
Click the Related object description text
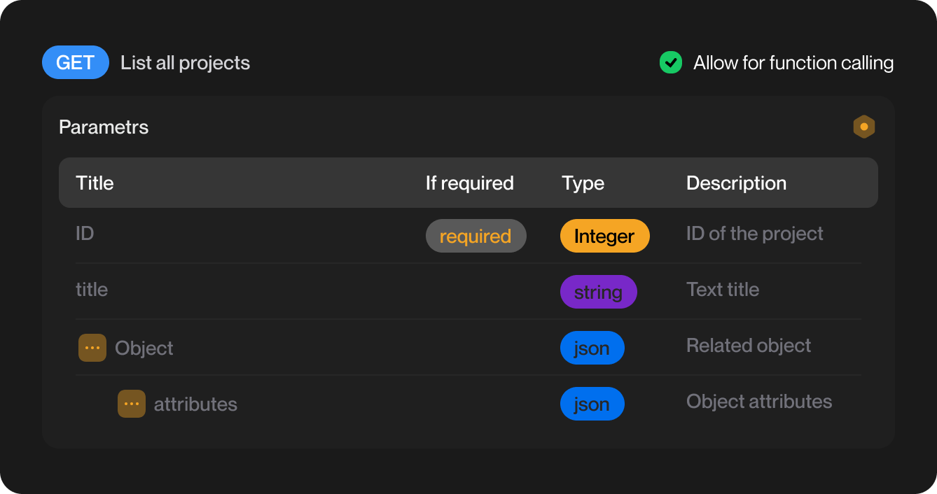pos(748,346)
